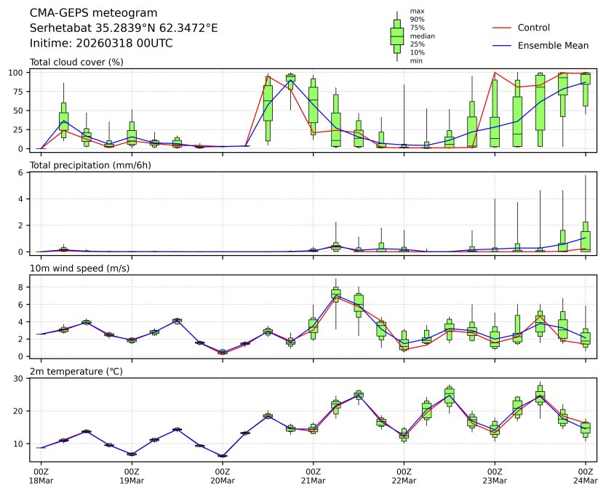Click the 00Z 24Mar axis label

coord(586,476)
